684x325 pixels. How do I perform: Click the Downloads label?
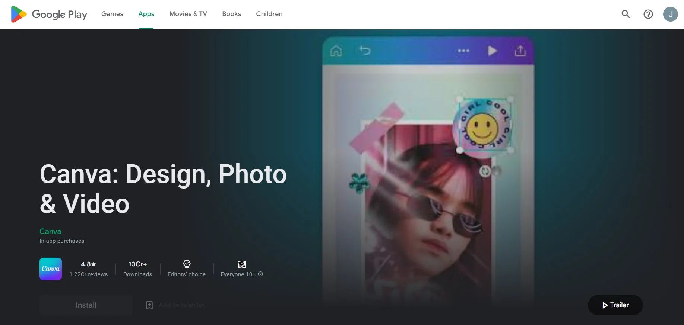click(138, 274)
